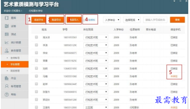
Task: Tick checkbox for student 186551290
Action: point(37,107)
